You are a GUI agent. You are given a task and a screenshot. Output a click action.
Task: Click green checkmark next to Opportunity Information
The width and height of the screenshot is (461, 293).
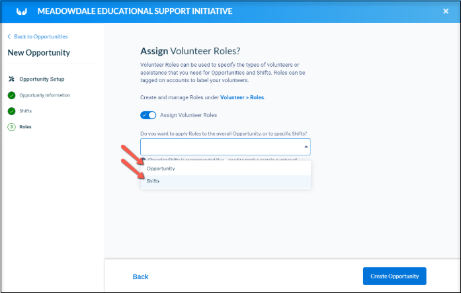(x=11, y=95)
